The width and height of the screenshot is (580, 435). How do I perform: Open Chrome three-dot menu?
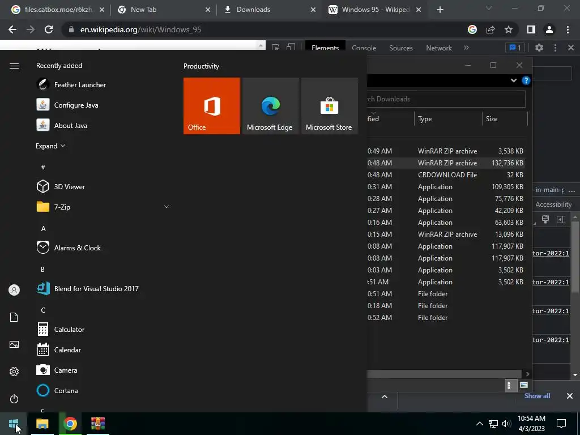pyautogui.click(x=568, y=29)
